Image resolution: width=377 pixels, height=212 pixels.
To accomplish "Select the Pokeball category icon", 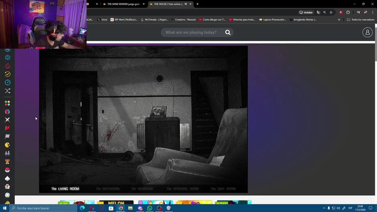I will tap(8, 170).
